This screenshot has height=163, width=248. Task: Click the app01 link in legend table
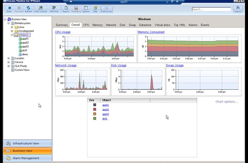tap(105, 105)
